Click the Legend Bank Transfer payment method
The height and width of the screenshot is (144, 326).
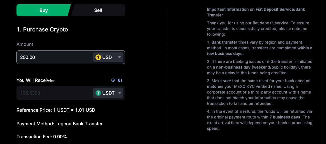coord(79,124)
